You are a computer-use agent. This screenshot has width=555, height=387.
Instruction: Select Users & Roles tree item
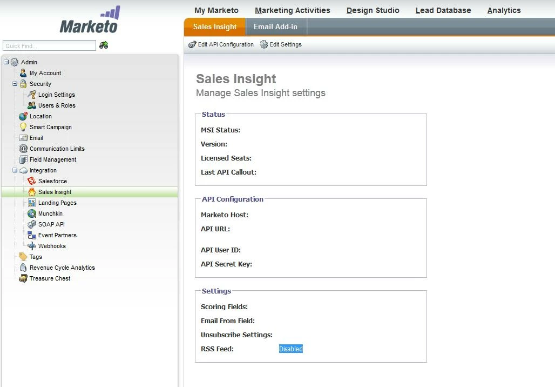click(x=57, y=105)
